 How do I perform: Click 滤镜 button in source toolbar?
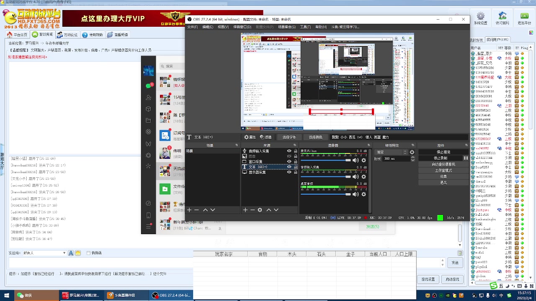click(265, 137)
